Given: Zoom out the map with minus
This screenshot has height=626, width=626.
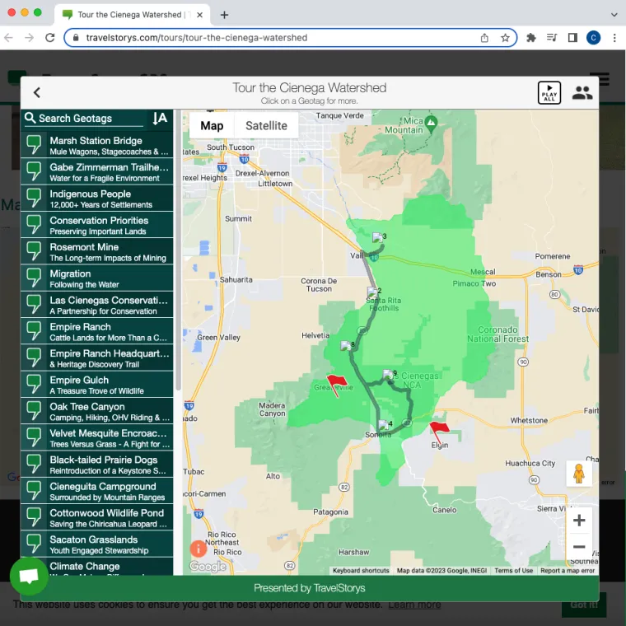Looking at the screenshot, I should click(579, 547).
